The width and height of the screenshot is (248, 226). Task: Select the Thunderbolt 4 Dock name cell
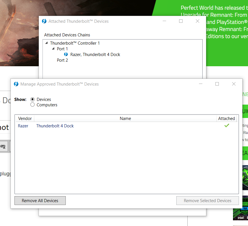pyautogui.click(x=55, y=126)
